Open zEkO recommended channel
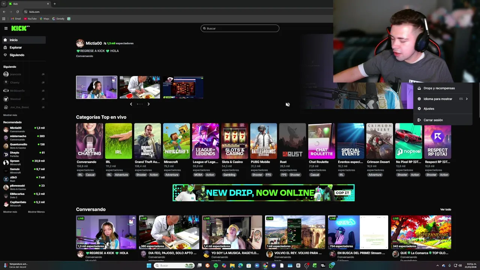This screenshot has width=480, height=270. (24, 179)
